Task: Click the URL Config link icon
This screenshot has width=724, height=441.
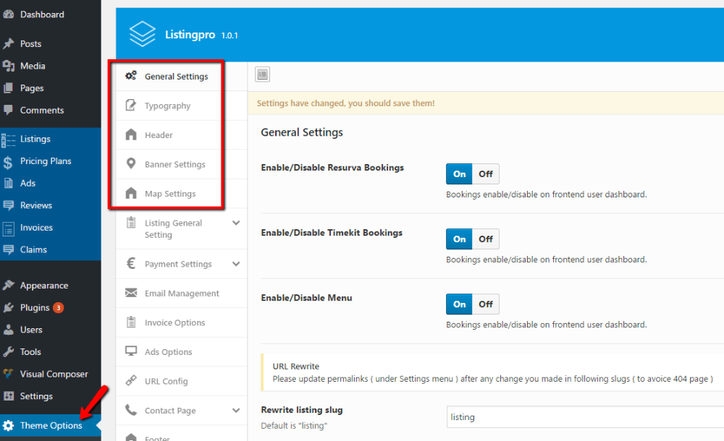Action: [130, 381]
